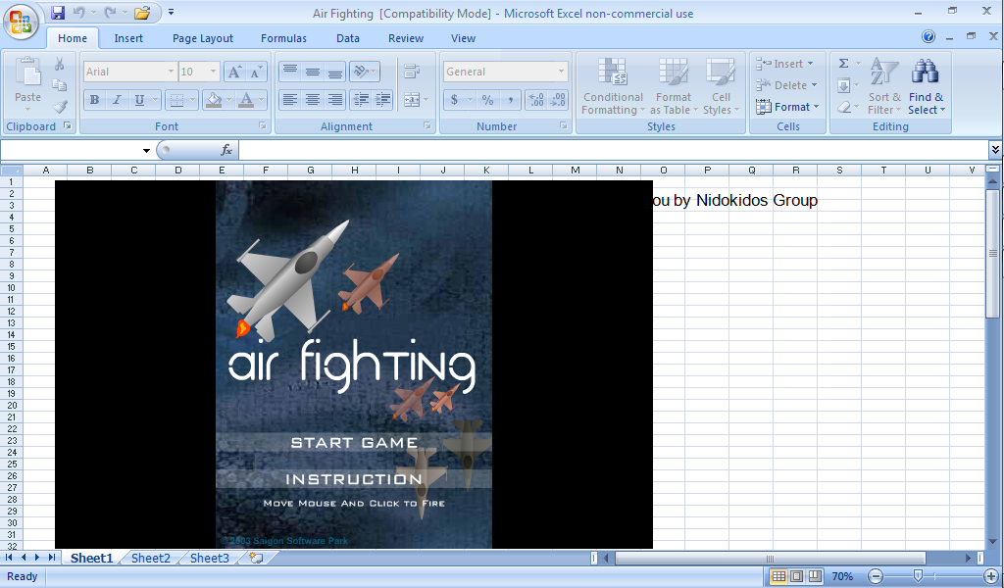The height and width of the screenshot is (588, 1004).
Task: Top align cell contents
Action: tap(290, 72)
